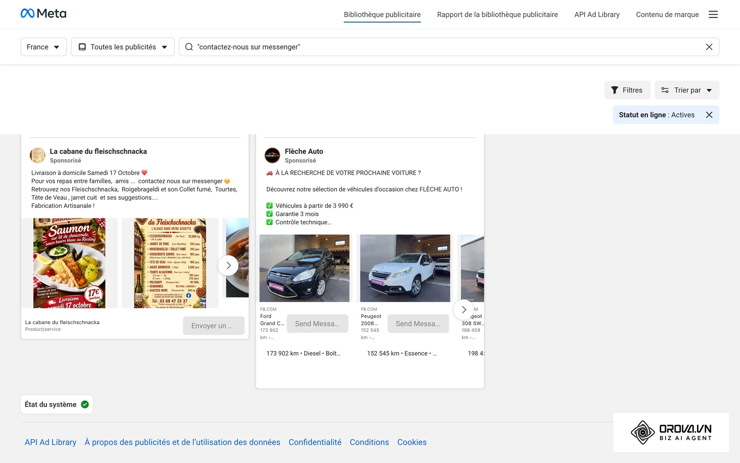
Task: Click the black Ford car image
Action: point(304,268)
